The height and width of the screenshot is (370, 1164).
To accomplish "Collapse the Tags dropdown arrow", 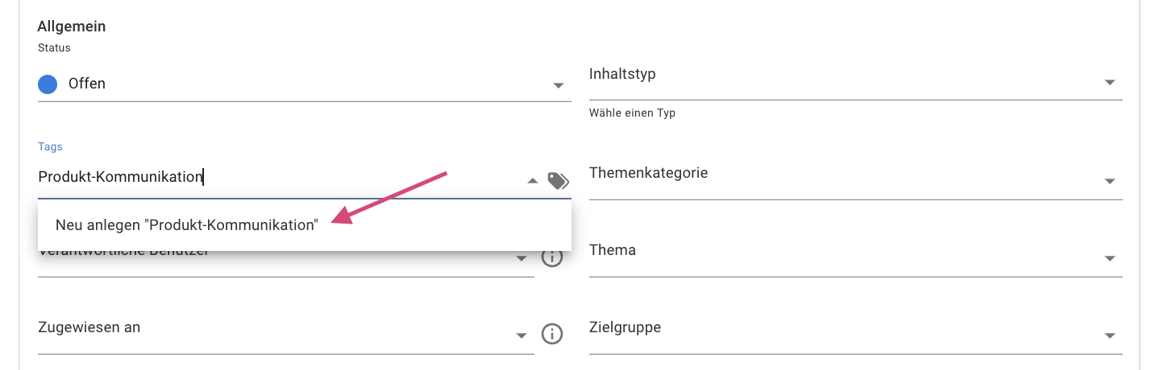I will tap(532, 181).
